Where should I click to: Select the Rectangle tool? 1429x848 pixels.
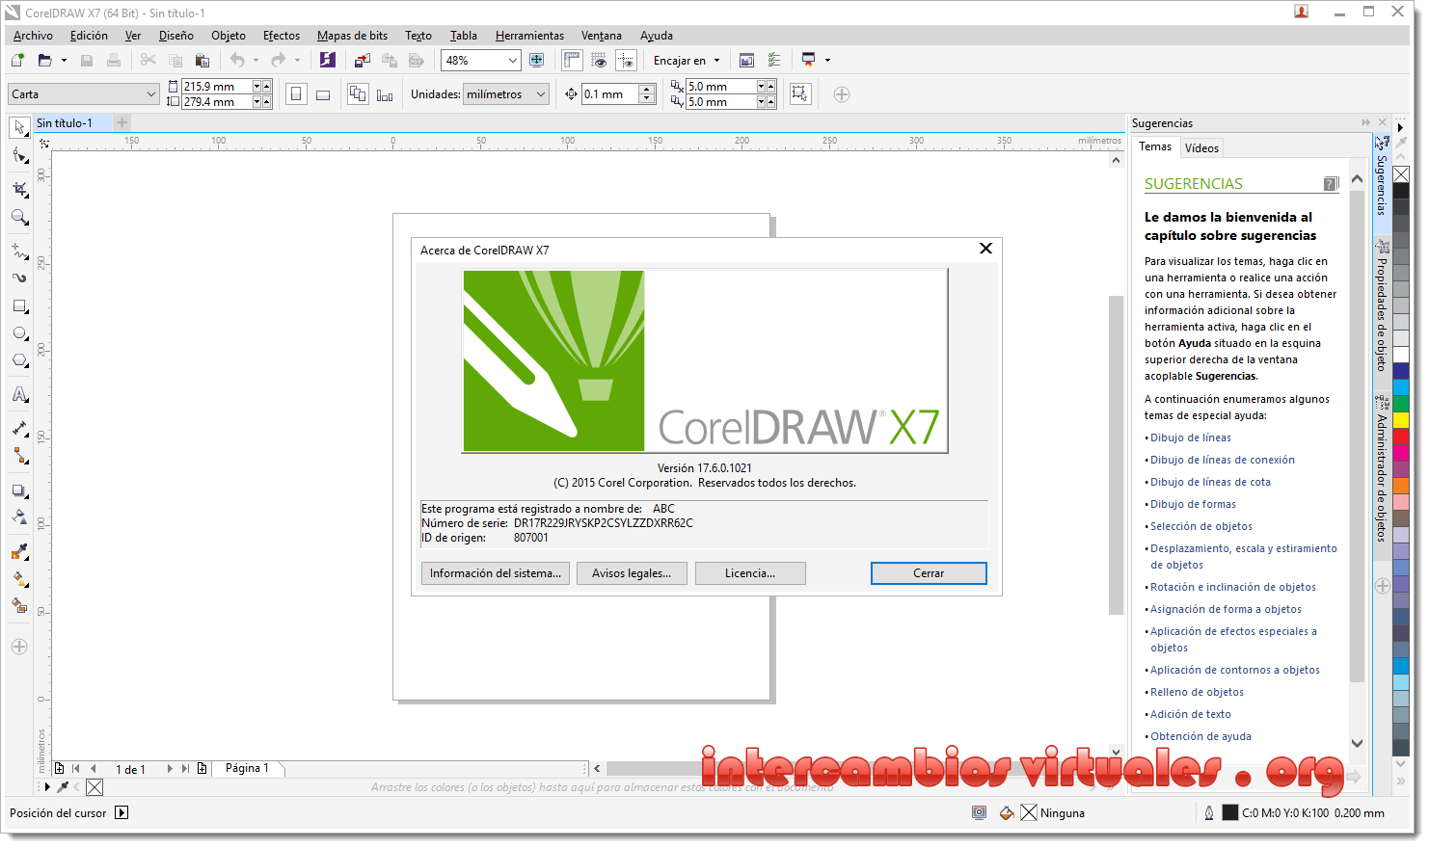pyautogui.click(x=18, y=306)
